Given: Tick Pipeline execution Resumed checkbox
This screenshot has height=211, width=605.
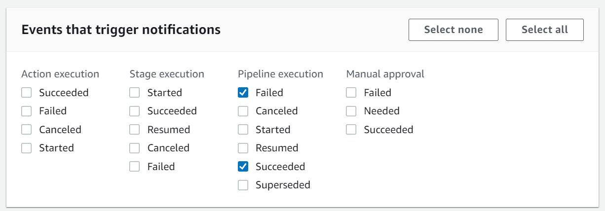Looking at the screenshot, I should pyautogui.click(x=243, y=148).
